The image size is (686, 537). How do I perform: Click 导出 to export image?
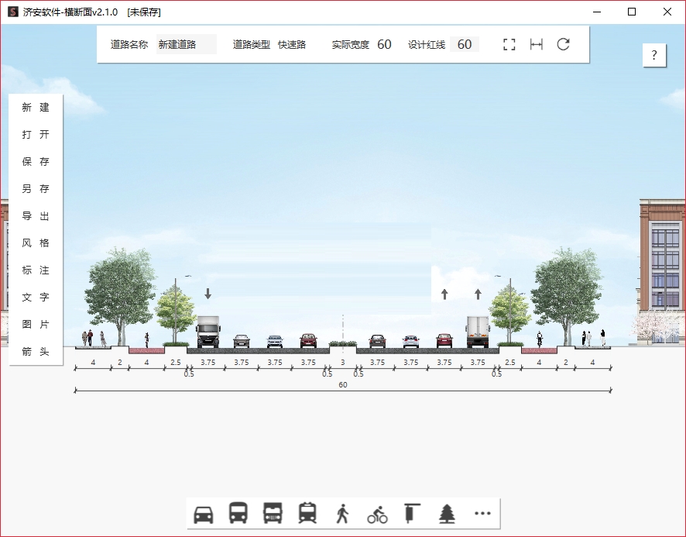pos(36,216)
